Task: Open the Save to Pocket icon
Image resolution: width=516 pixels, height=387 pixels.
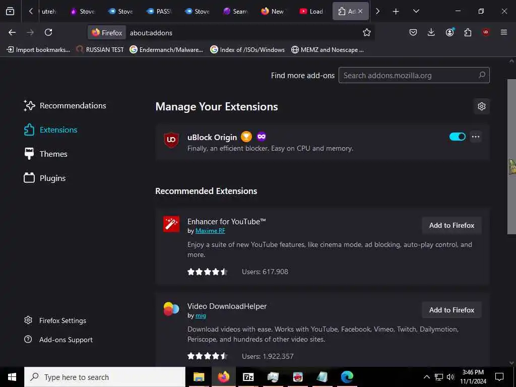Action: coord(413,32)
